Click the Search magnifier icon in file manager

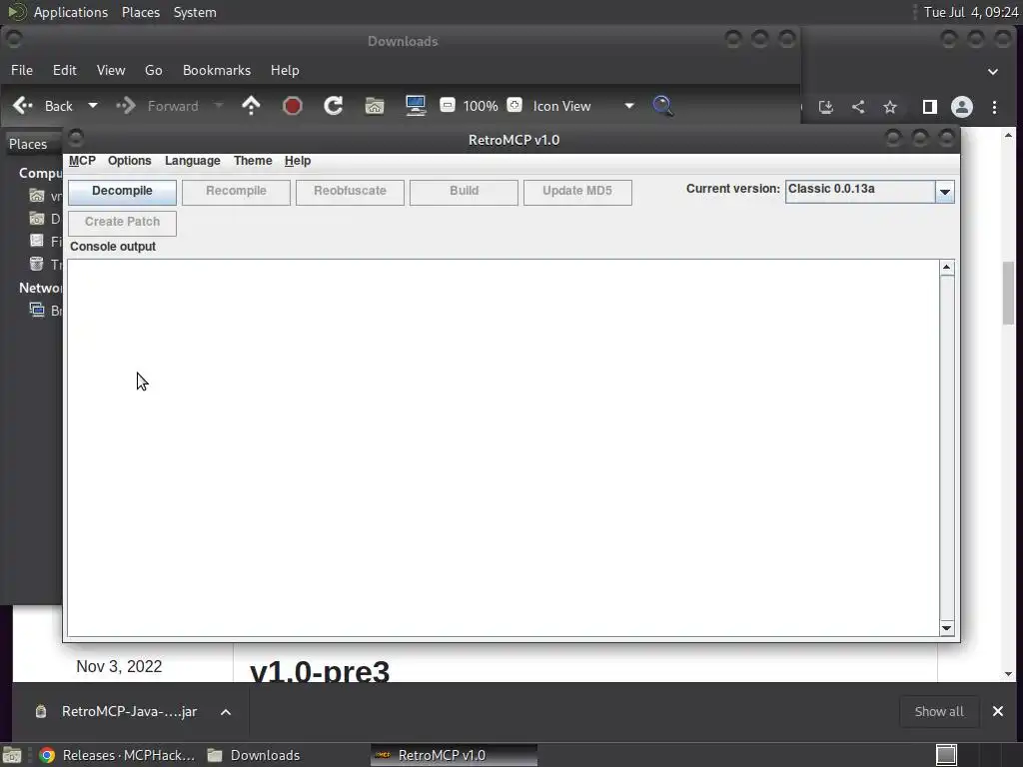coord(663,106)
